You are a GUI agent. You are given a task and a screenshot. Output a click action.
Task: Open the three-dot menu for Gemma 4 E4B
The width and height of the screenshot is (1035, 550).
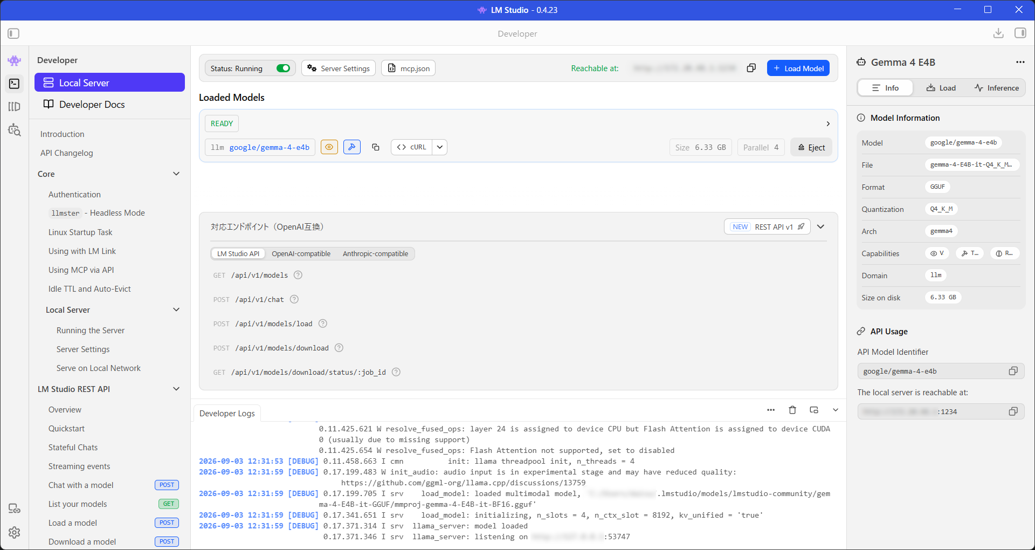coord(1020,62)
